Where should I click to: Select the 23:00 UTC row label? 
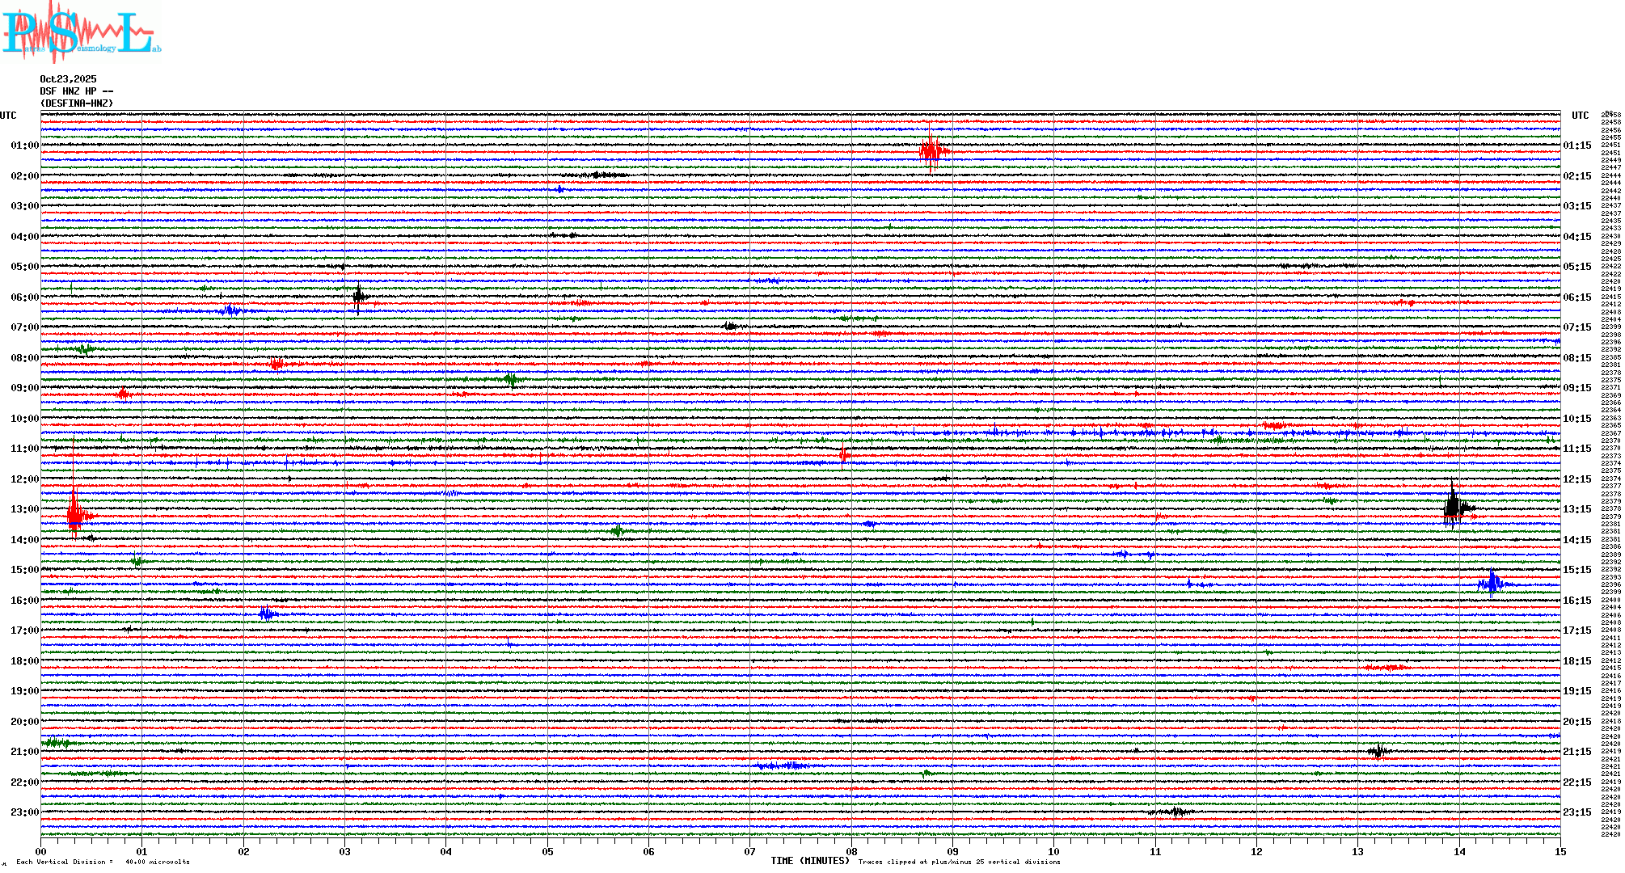24,812
